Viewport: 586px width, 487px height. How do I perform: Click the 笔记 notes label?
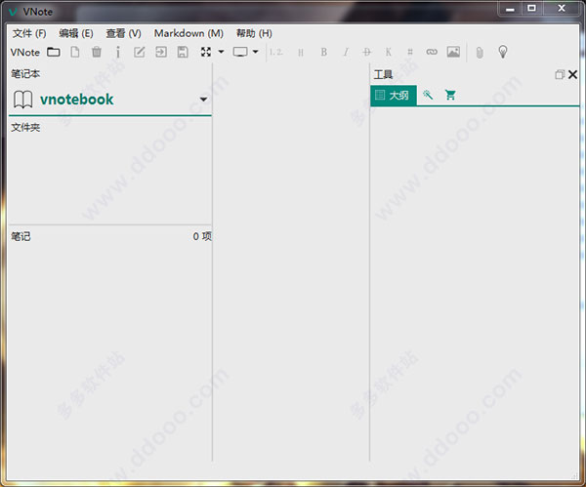[x=21, y=236]
